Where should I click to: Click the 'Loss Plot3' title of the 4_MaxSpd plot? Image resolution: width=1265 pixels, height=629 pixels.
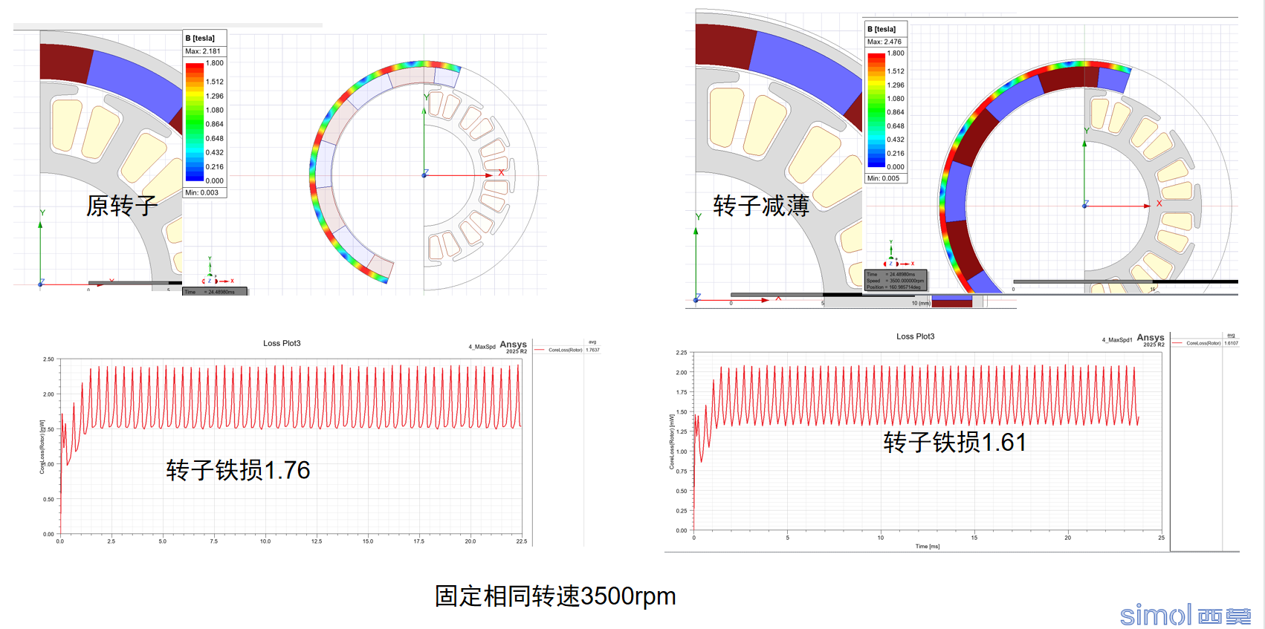282,343
